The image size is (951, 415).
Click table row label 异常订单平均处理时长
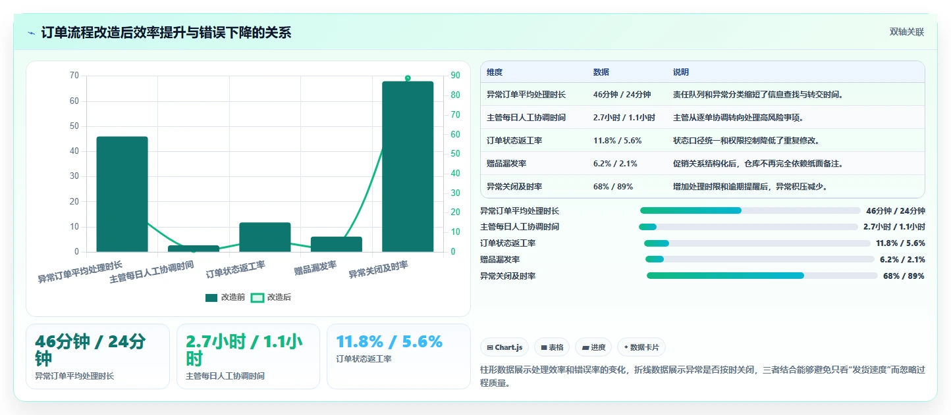coord(526,95)
